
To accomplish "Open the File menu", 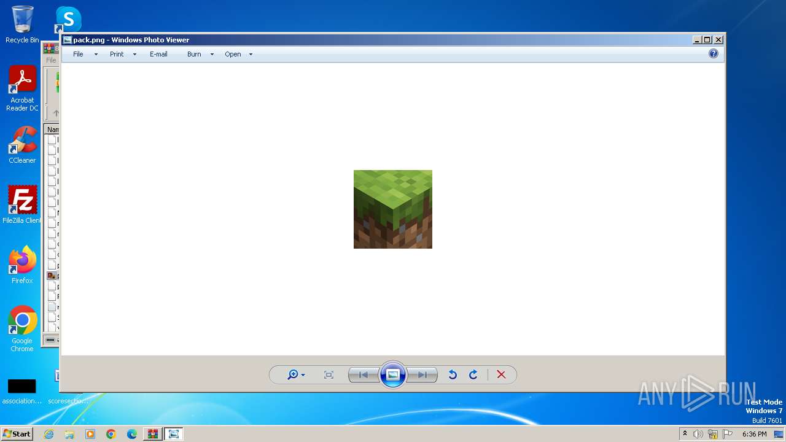I will (x=78, y=54).
